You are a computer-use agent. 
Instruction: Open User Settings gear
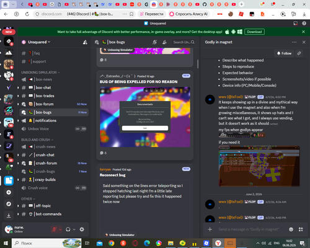tap(82, 229)
